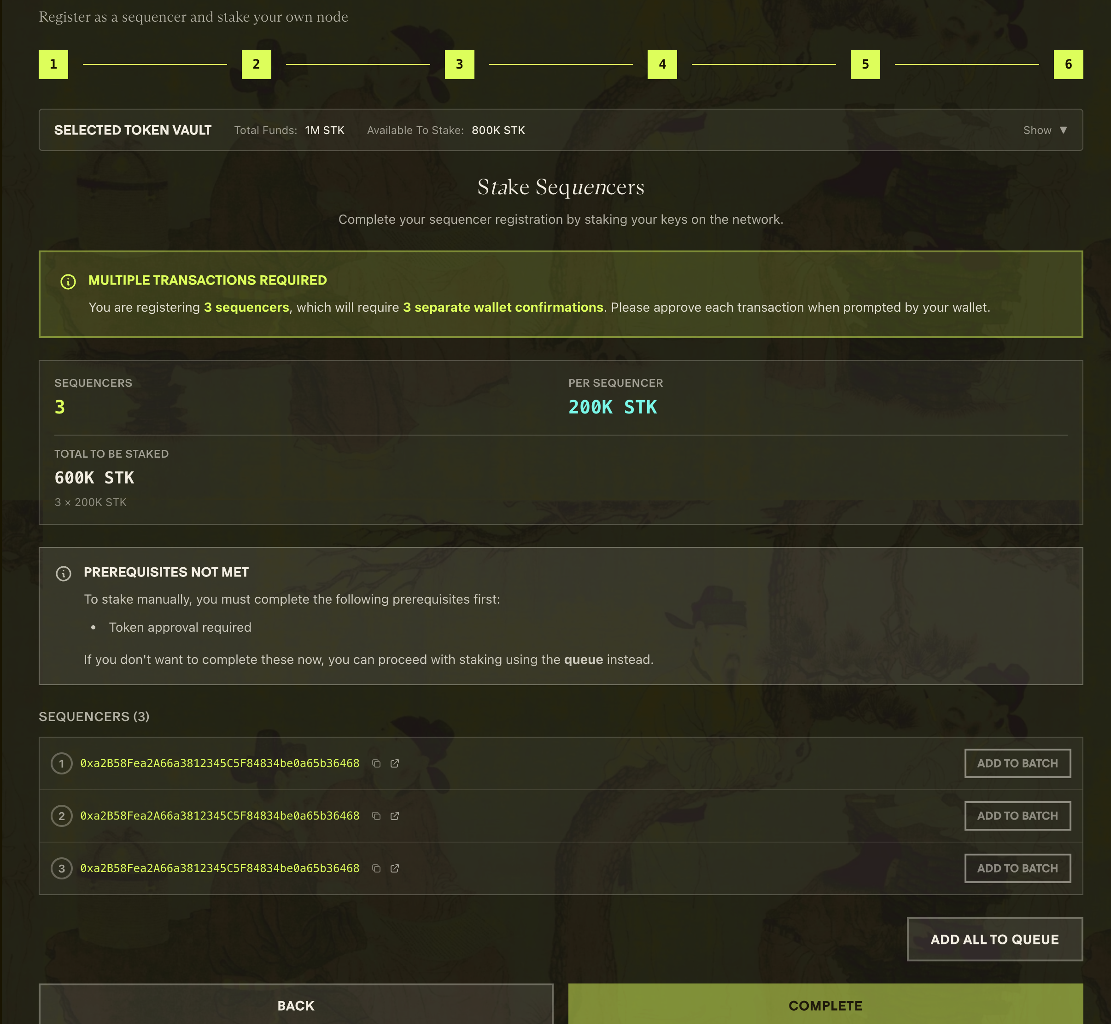Copy the third sequencer address
1111x1024 pixels.
[376, 868]
